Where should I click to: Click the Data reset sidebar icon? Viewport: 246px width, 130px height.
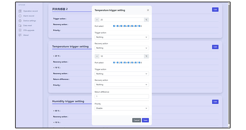(20, 26)
